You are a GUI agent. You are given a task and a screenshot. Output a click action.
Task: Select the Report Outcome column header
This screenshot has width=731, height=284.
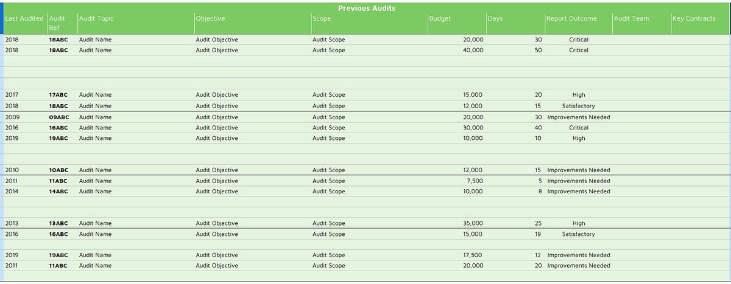(x=572, y=18)
